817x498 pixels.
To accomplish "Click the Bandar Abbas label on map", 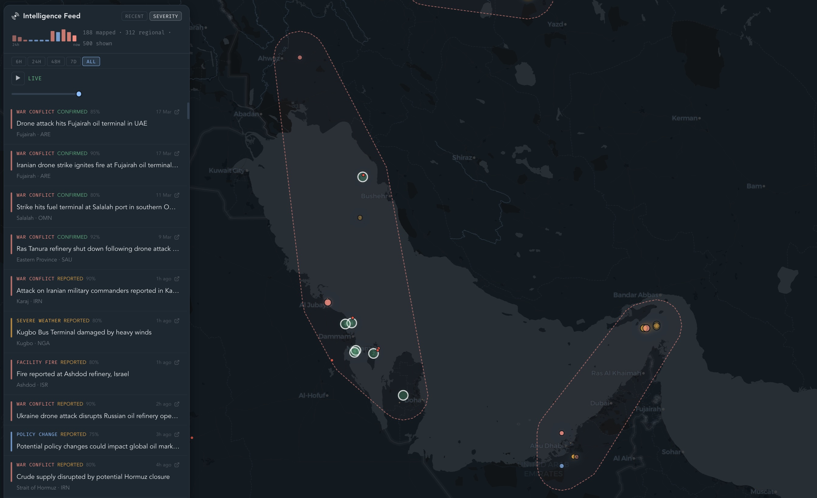I will click(x=636, y=295).
